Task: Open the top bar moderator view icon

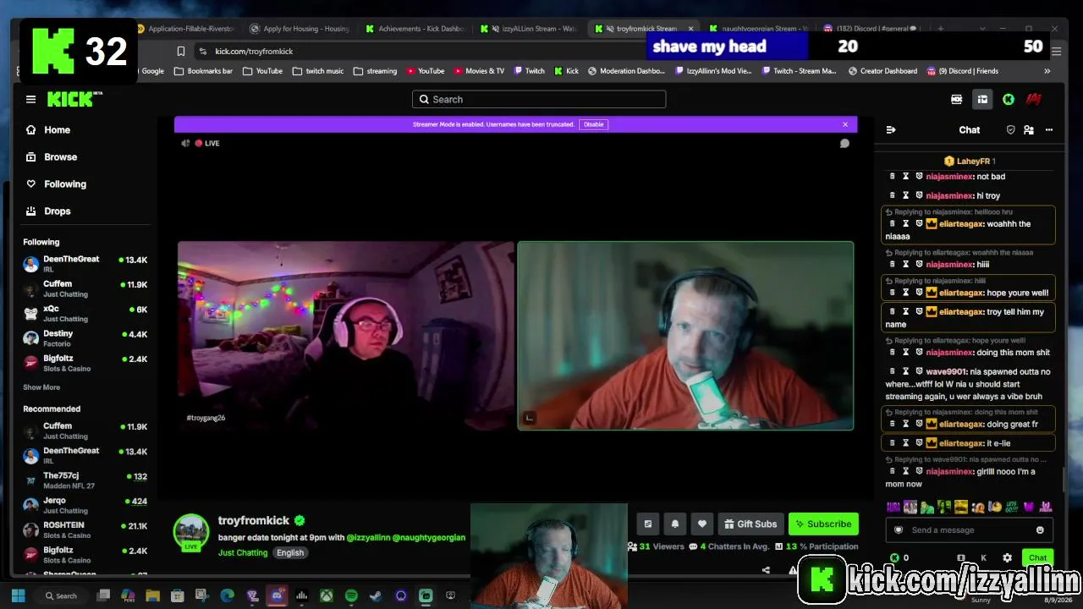Action: (957, 99)
